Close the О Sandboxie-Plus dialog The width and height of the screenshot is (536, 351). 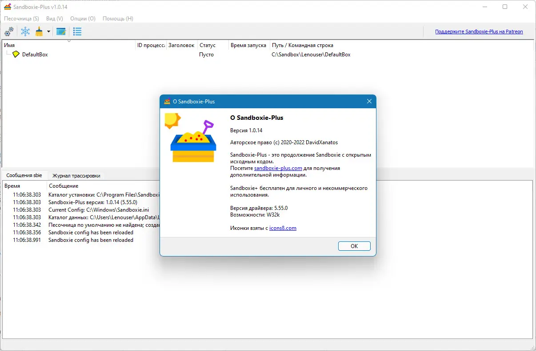tap(369, 101)
